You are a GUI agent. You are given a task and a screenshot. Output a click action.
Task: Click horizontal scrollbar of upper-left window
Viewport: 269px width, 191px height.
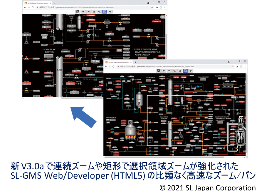point(63,98)
